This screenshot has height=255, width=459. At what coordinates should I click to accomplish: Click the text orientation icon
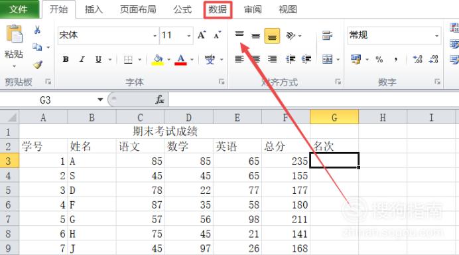tap(291, 36)
